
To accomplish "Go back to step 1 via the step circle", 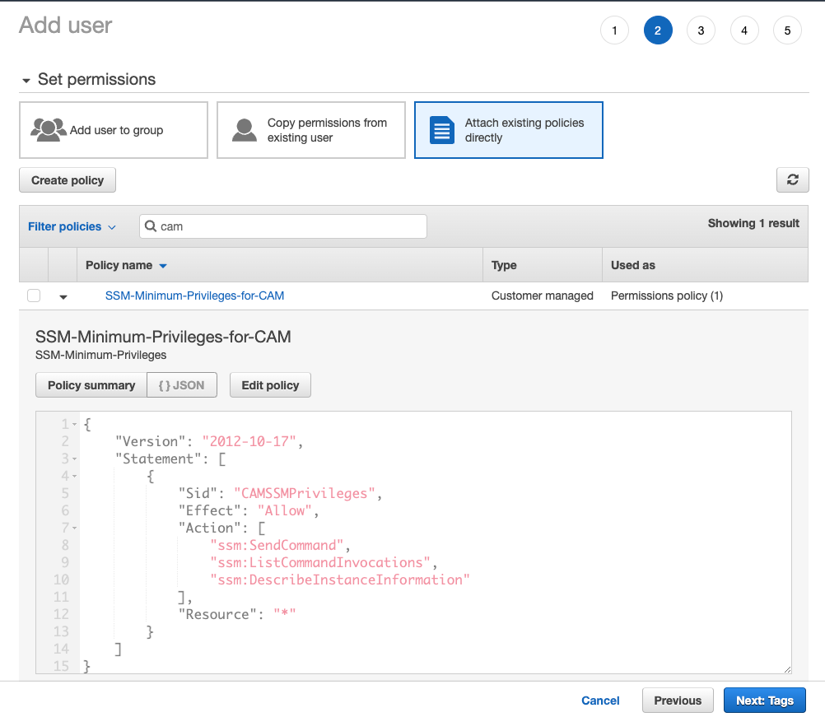I will (614, 30).
